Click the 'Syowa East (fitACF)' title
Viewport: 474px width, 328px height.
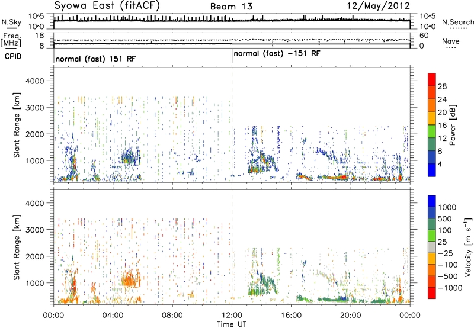107,6
